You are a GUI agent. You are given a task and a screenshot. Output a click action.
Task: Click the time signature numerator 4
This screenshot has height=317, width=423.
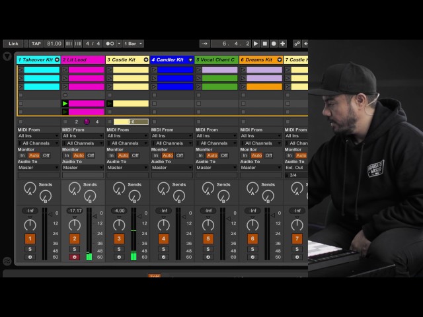pyautogui.click(x=87, y=44)
